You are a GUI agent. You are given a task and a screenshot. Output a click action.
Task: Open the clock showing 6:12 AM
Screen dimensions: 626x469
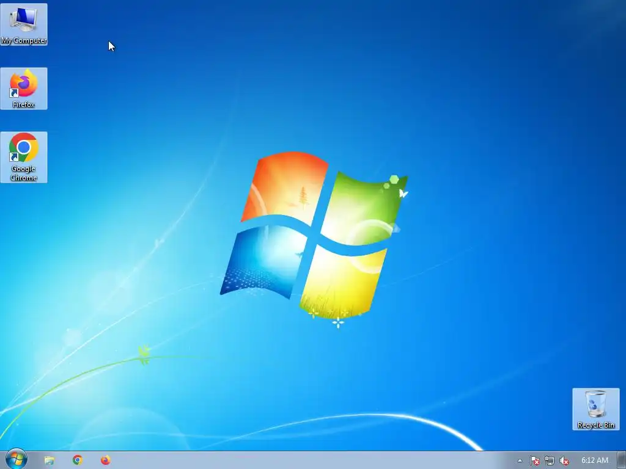click(595, 460)
